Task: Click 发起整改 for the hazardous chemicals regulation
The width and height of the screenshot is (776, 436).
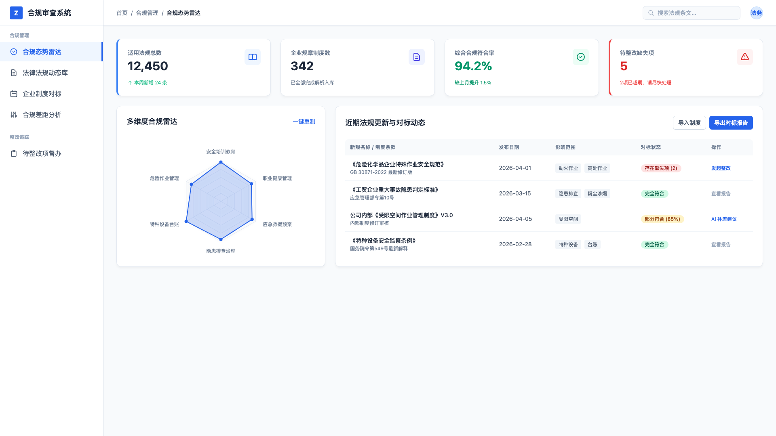Action: point(721,168)
